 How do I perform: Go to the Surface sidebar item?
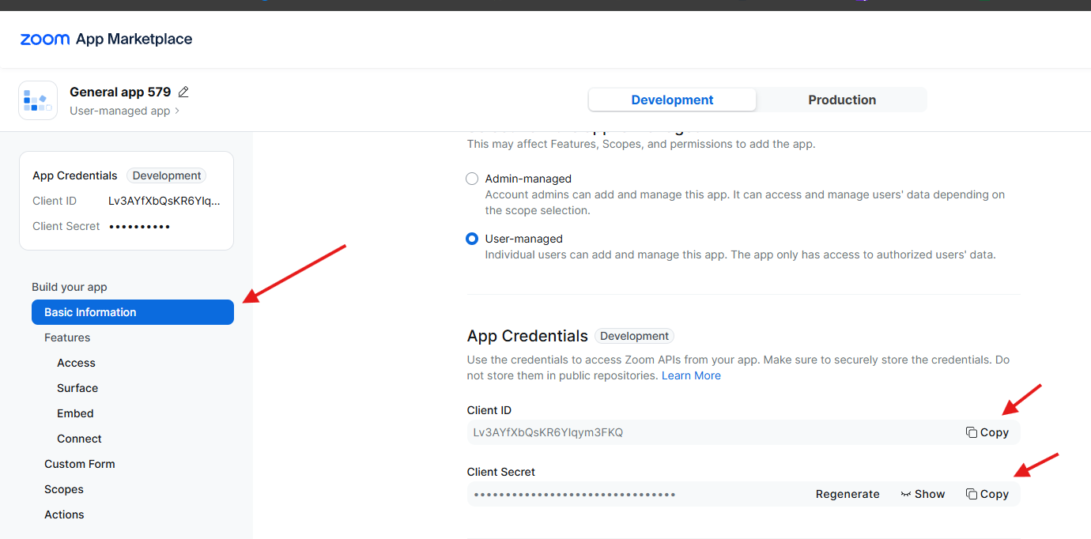(77, 388)
